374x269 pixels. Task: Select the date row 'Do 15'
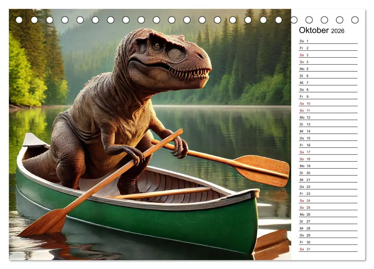coord(328,138)
